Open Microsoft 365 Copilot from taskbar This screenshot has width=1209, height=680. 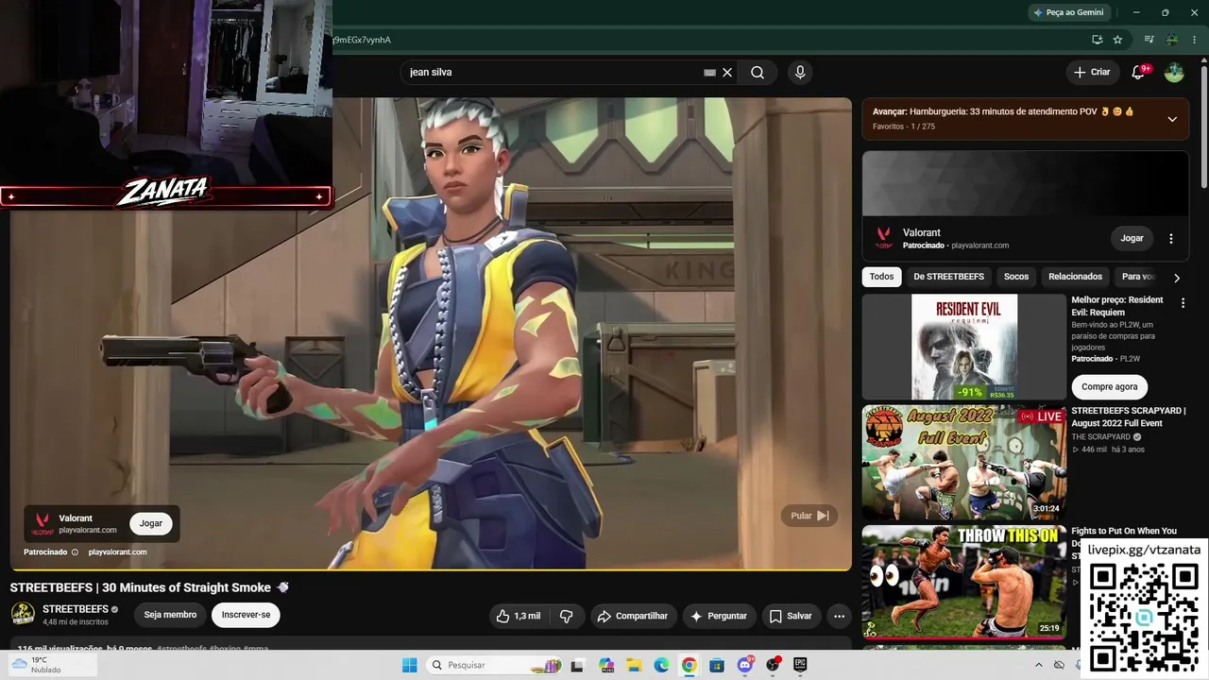(606, 666)
